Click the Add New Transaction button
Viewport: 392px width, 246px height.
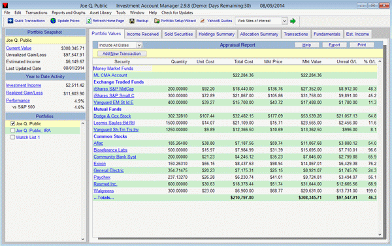122,54
